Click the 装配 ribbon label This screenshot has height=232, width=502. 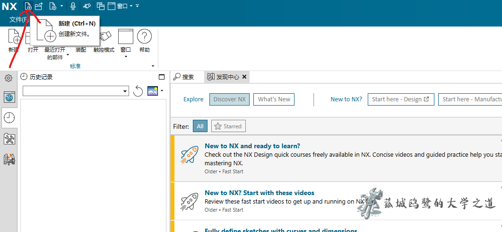pos(81,50)
